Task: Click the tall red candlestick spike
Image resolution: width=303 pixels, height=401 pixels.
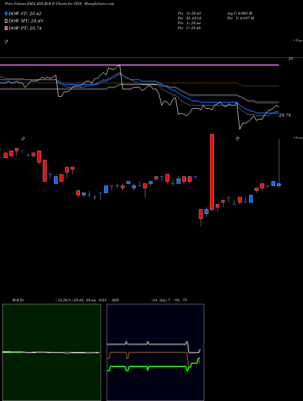Action: click(211, 172)
